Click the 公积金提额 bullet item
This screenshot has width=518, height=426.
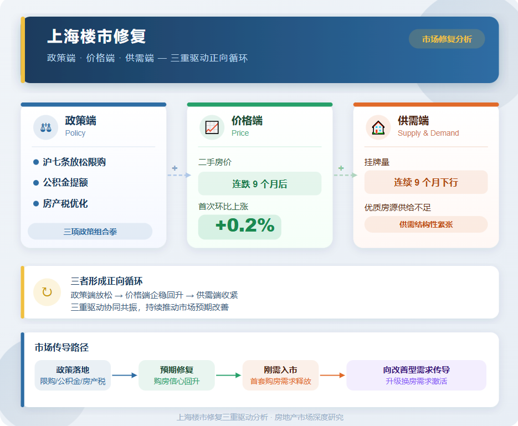pyautogui.click(x=61, y=183)
